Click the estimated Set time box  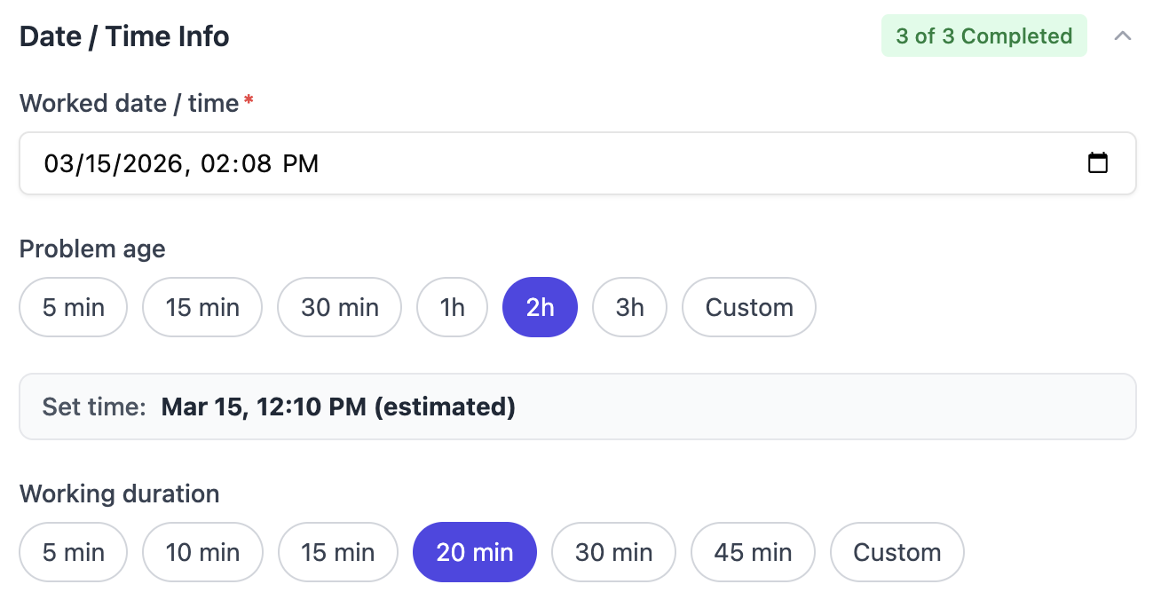577,407
